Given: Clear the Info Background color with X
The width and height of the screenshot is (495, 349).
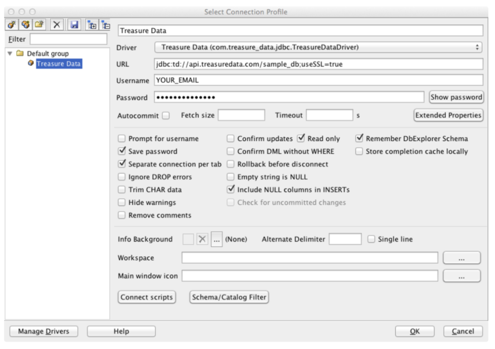Looking at the screenshot, I should (x=202, y=239).
